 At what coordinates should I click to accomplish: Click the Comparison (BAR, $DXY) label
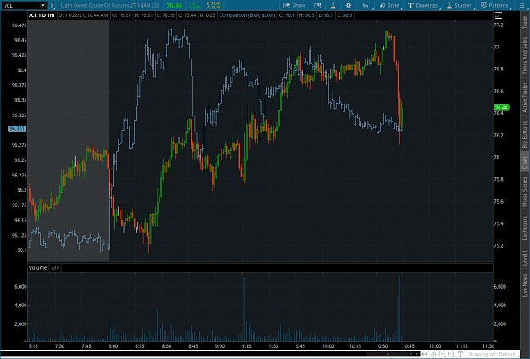click(247, 15)
